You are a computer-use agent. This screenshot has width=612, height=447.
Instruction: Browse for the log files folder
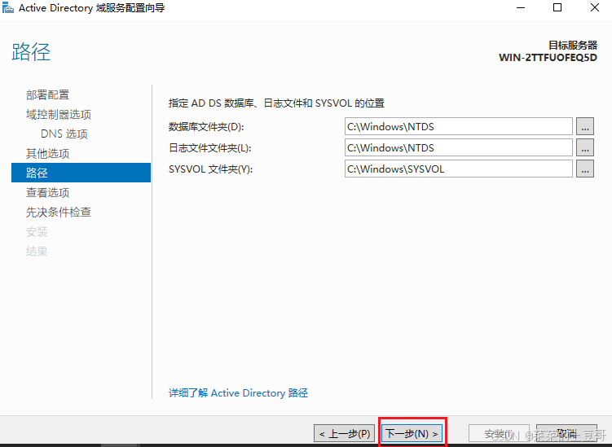pos(584,147)
